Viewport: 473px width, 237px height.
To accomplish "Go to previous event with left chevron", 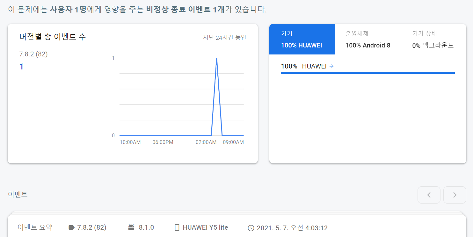I will pos(429,195).
